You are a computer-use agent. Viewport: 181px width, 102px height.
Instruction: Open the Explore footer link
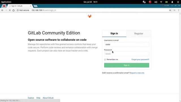(31, 98)
